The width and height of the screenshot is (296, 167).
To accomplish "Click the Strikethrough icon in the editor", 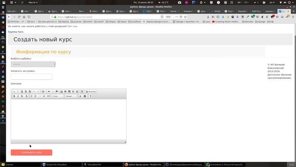I will pos(22,96).
